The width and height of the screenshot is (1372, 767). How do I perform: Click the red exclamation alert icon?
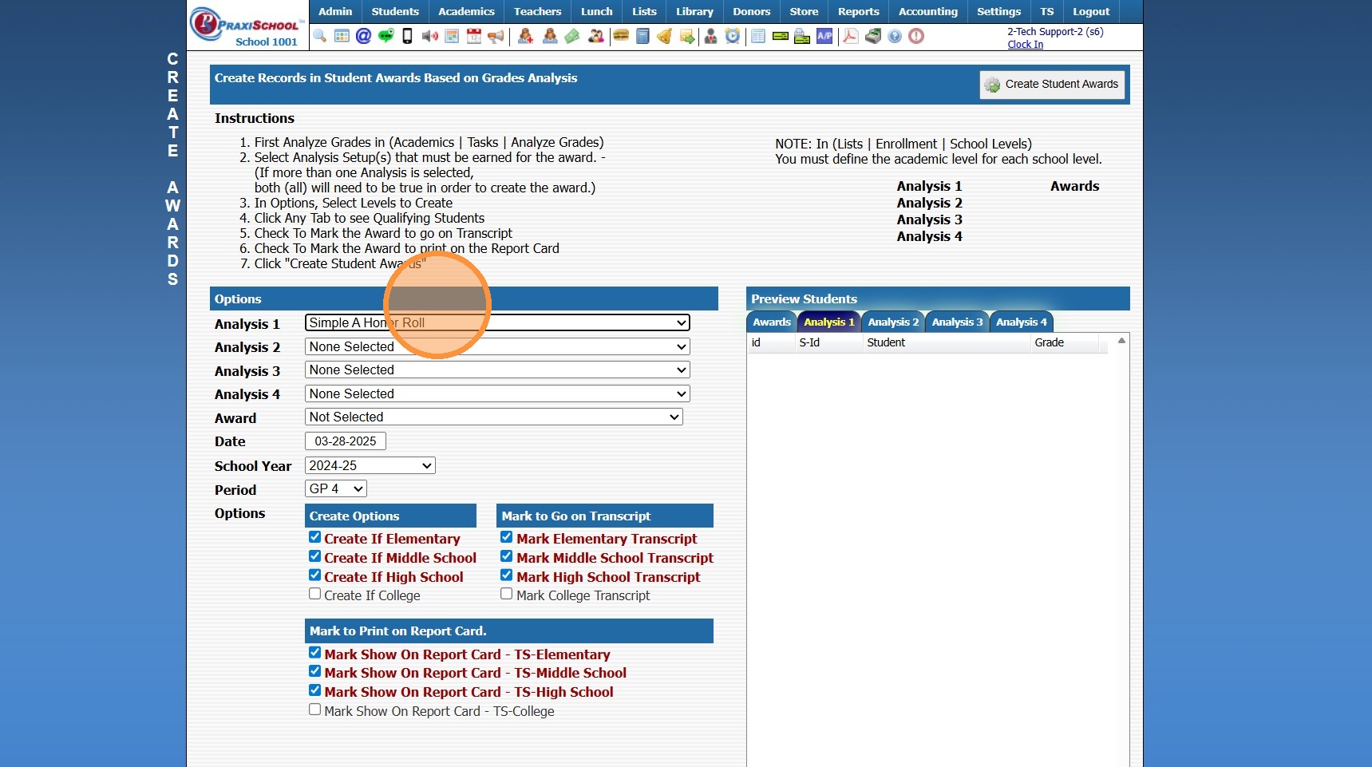pos(916,36)
